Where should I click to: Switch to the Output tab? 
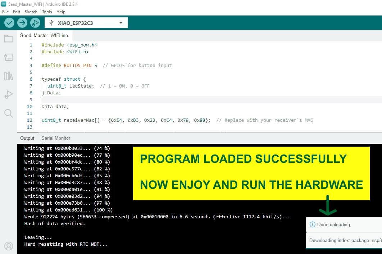point(27,138)
